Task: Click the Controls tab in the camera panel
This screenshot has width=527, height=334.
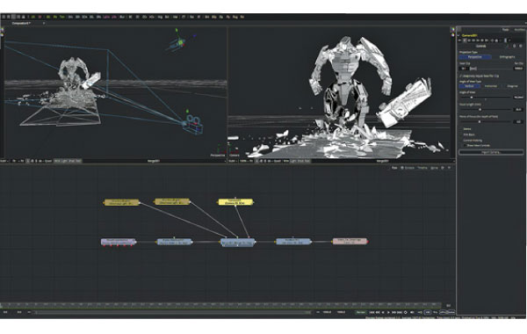Action: point(481,46)
